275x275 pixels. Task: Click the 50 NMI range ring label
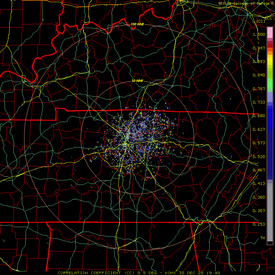137,81
